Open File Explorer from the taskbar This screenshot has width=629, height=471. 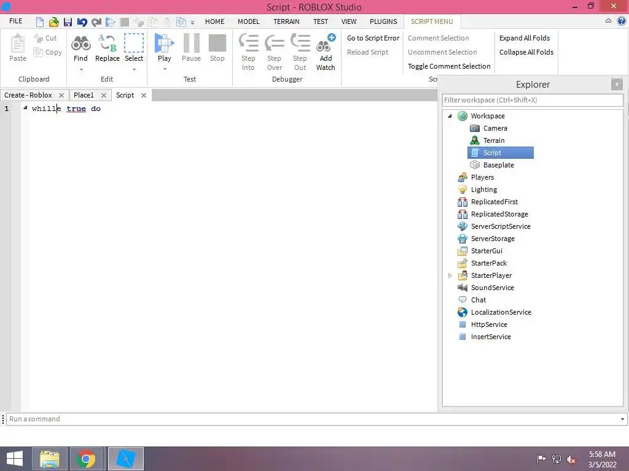[50, 459]
